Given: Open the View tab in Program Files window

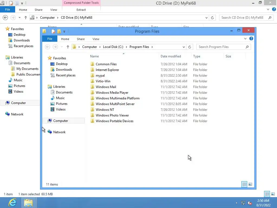Looking at the screenshot, I should click(x=96, y=39).
